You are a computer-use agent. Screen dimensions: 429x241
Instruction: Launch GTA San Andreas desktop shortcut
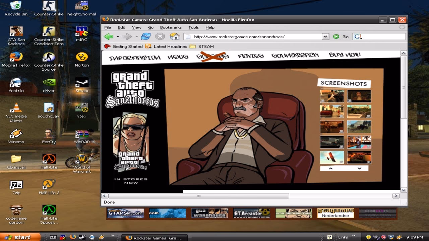tap(16, 36)
